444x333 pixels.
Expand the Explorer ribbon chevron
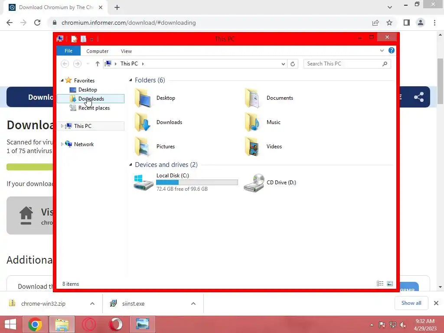[382, 51]
